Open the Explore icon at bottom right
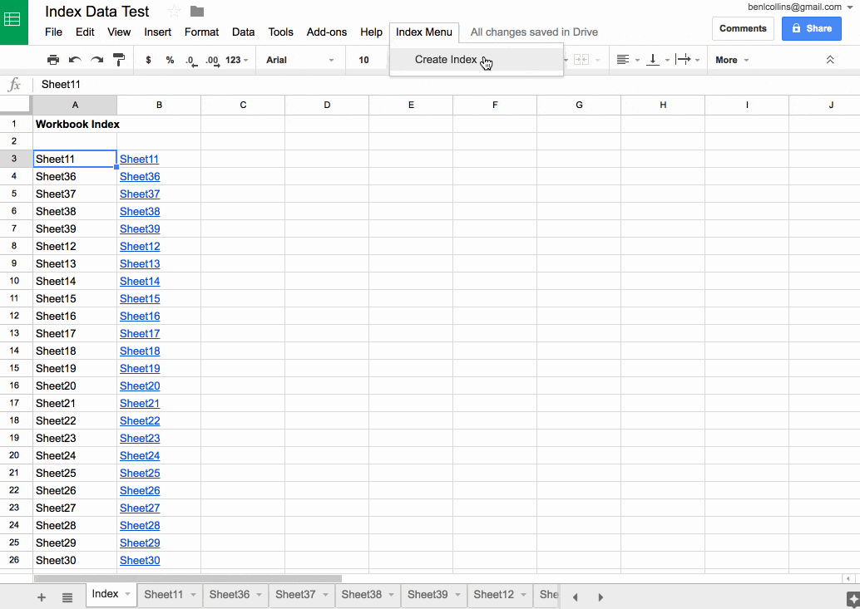This screenshot has height=609, width=860. tap(853, 597)
